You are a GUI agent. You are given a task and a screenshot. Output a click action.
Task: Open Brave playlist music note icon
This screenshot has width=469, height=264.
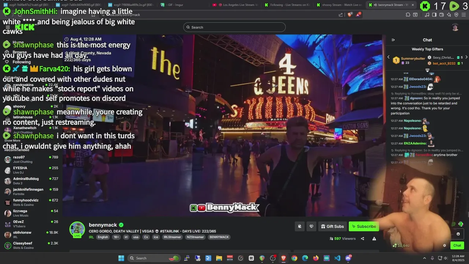(x=427, y=15)
